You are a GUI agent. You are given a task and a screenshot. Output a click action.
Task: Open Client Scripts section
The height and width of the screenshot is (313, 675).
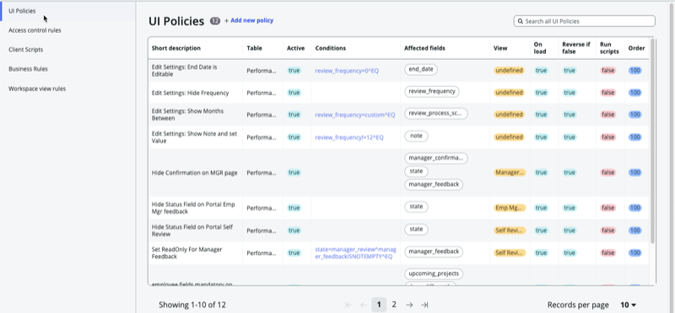[26, 50]
